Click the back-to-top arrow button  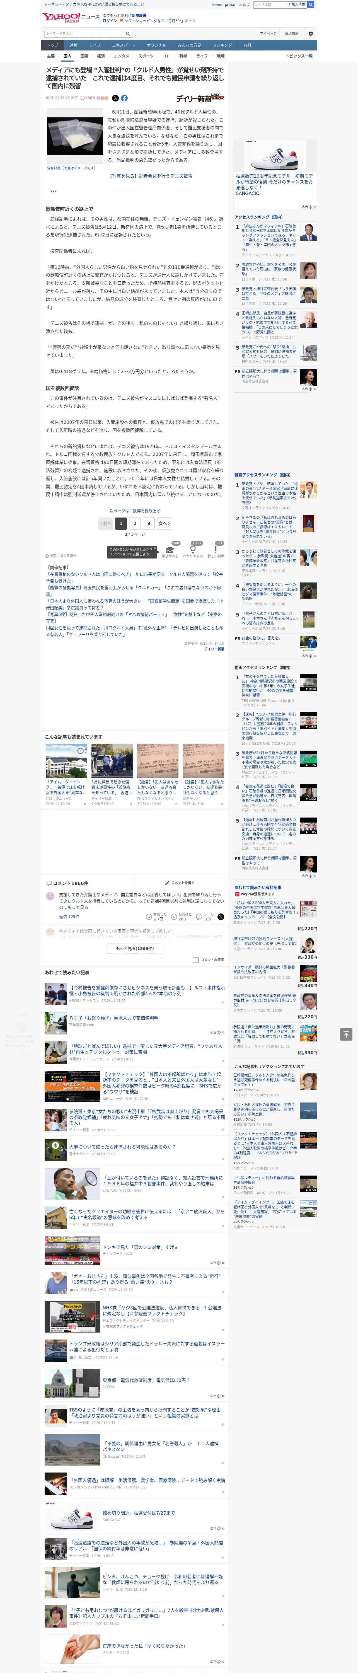coord(346,1034)
